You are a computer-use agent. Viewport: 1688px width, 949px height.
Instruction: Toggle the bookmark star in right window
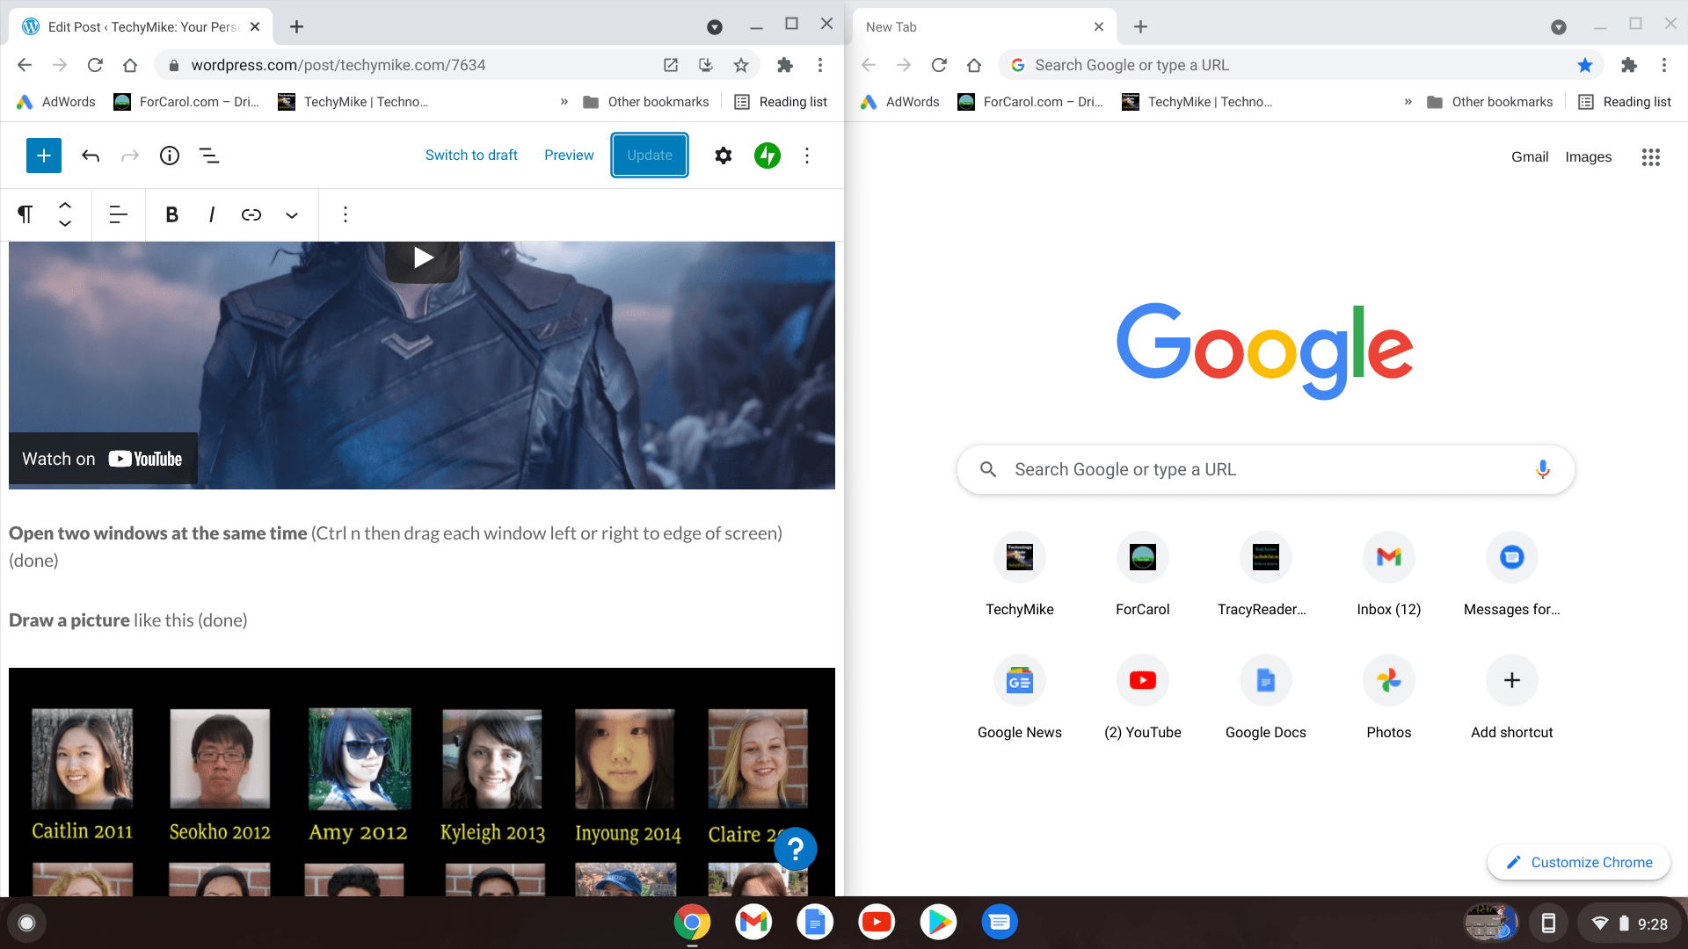point(1584,65)
